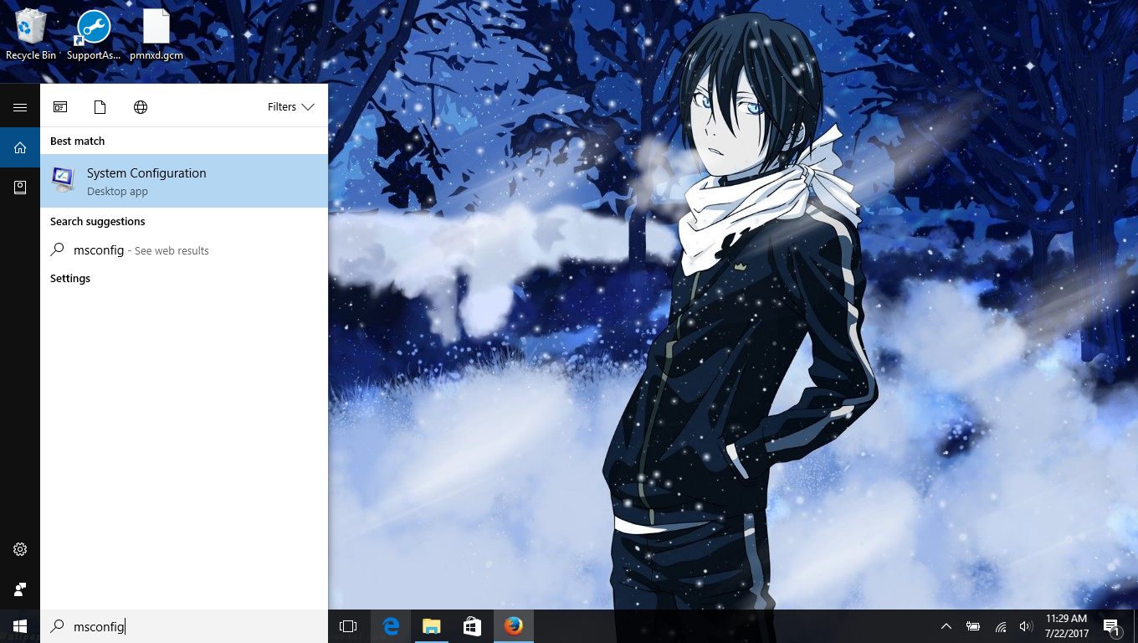Click the Search suggestions heading
The image size is (1138, 643).
pos(98,222)
